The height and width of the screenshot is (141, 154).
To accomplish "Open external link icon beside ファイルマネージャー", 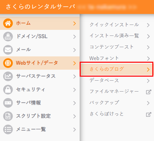I will 148,92.
